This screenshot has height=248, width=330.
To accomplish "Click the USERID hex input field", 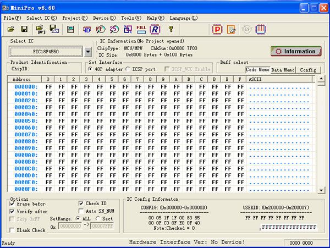I will 288,227.
